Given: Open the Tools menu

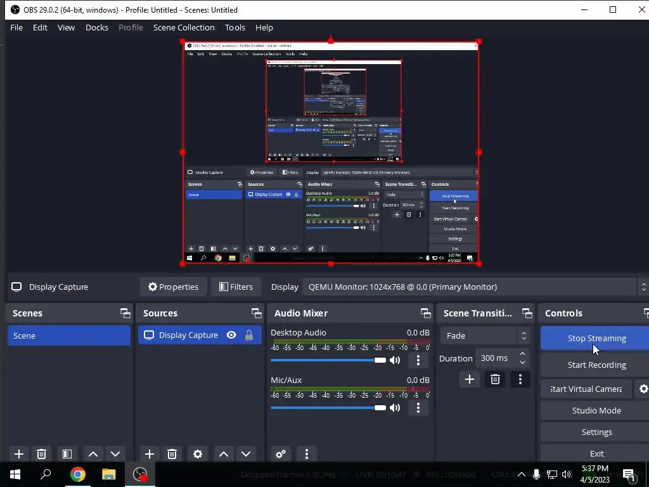Looking at the screenshot, I should 235,27.
